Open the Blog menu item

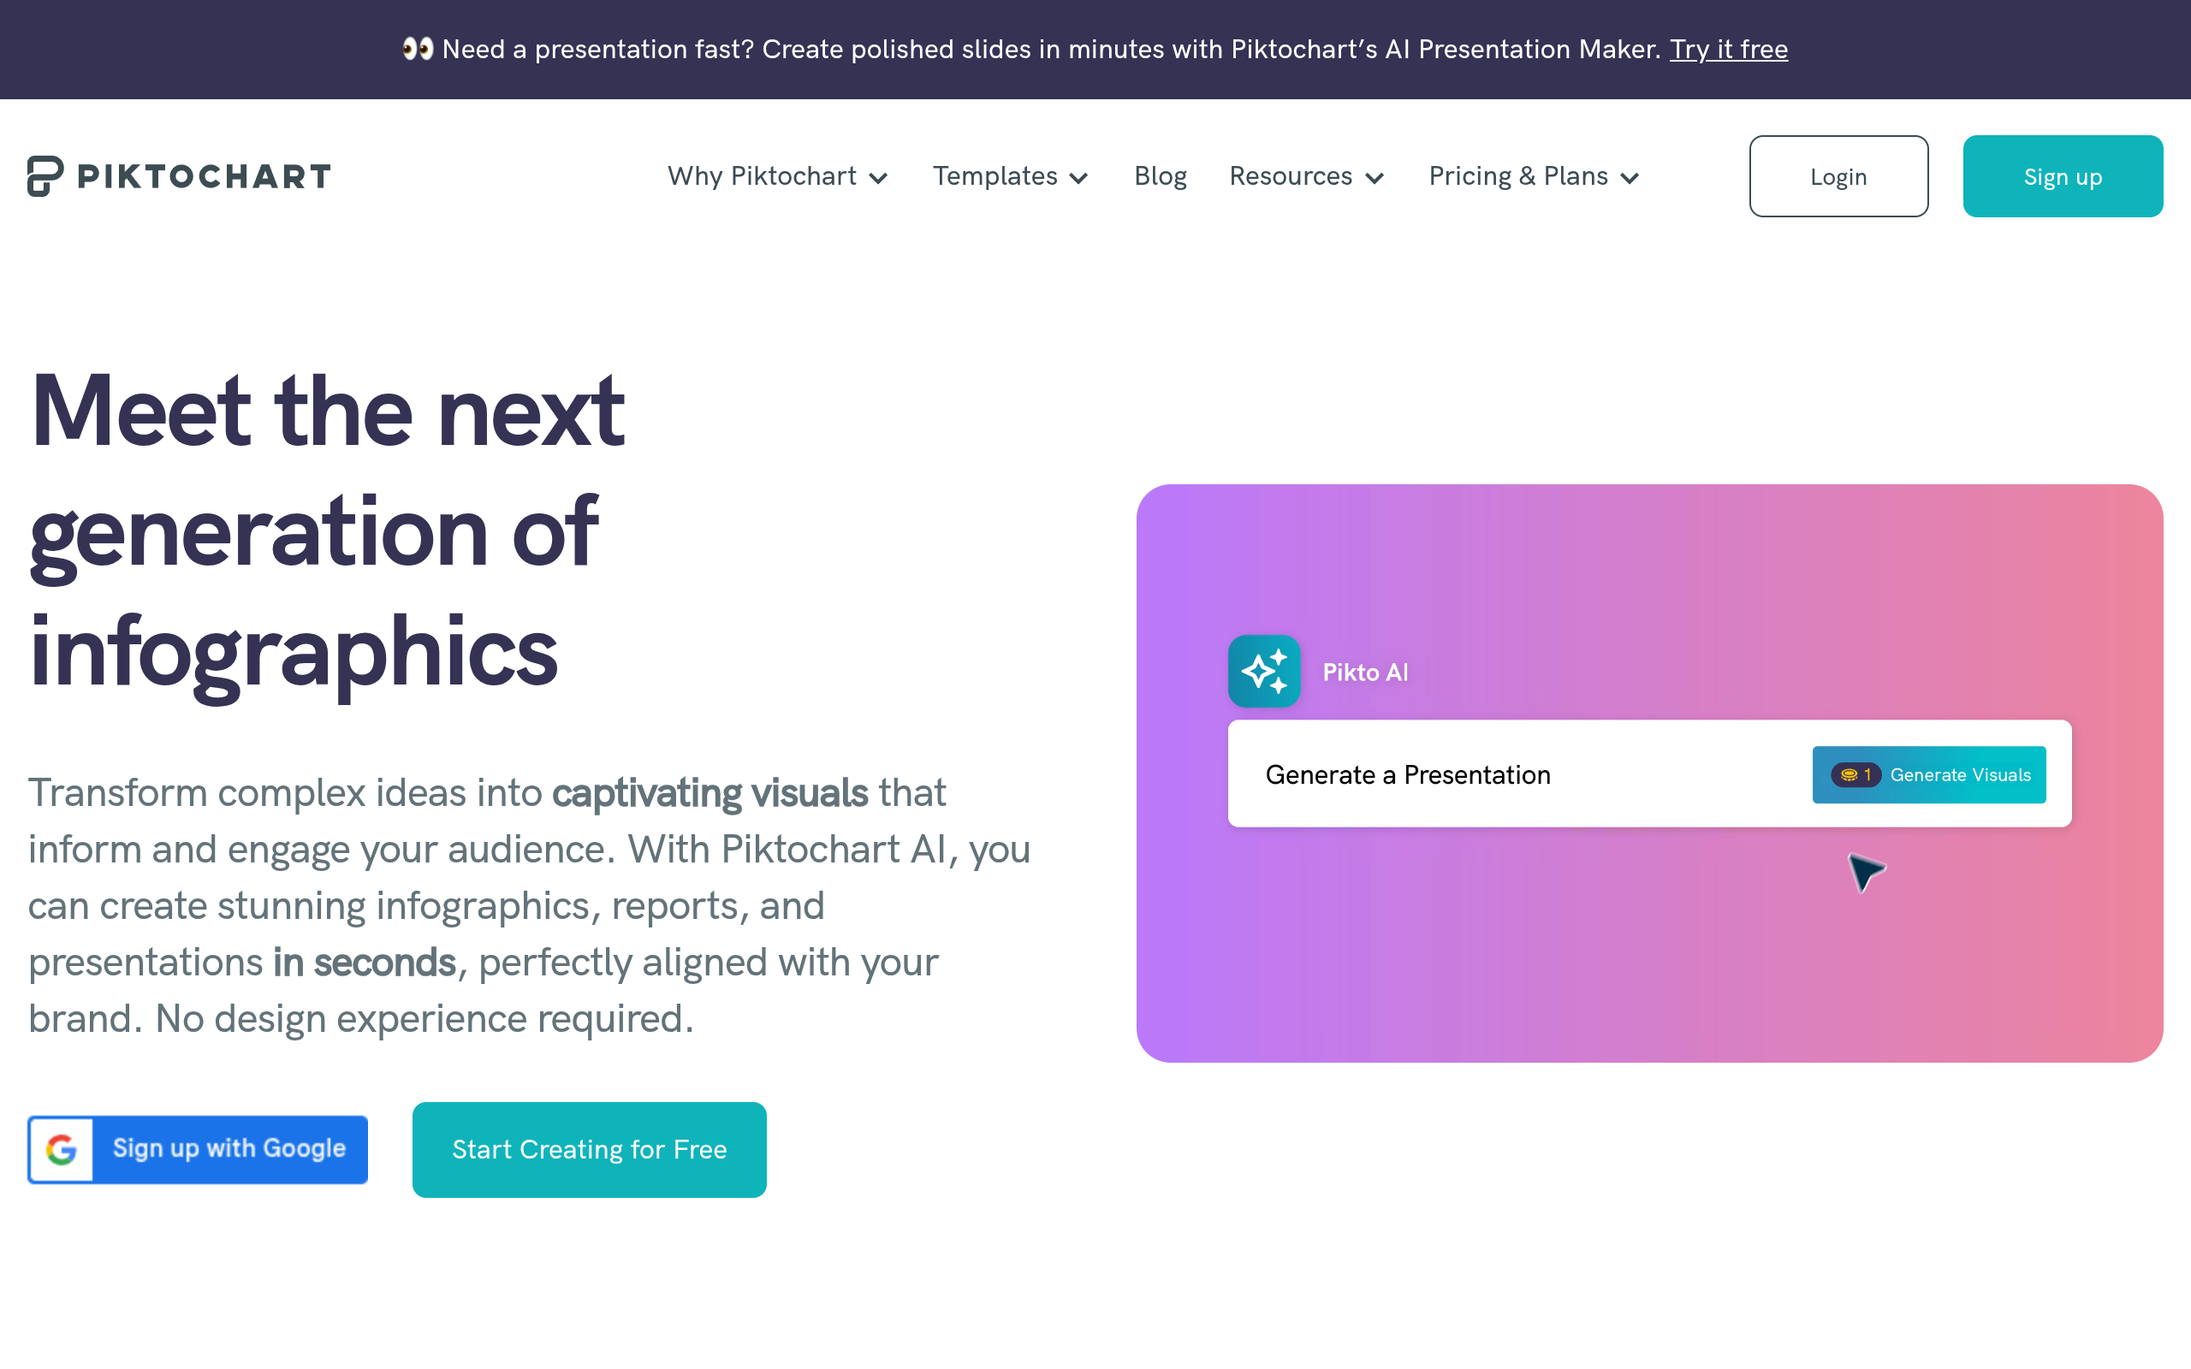[1160, 175]
